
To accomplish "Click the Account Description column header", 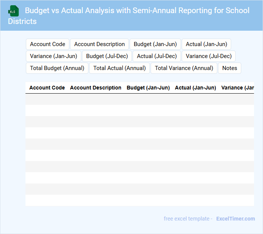I will pos(96,88).
